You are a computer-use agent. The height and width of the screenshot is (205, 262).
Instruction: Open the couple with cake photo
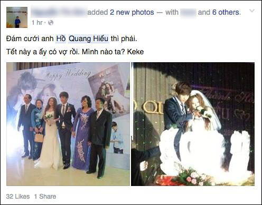(193, 124)
